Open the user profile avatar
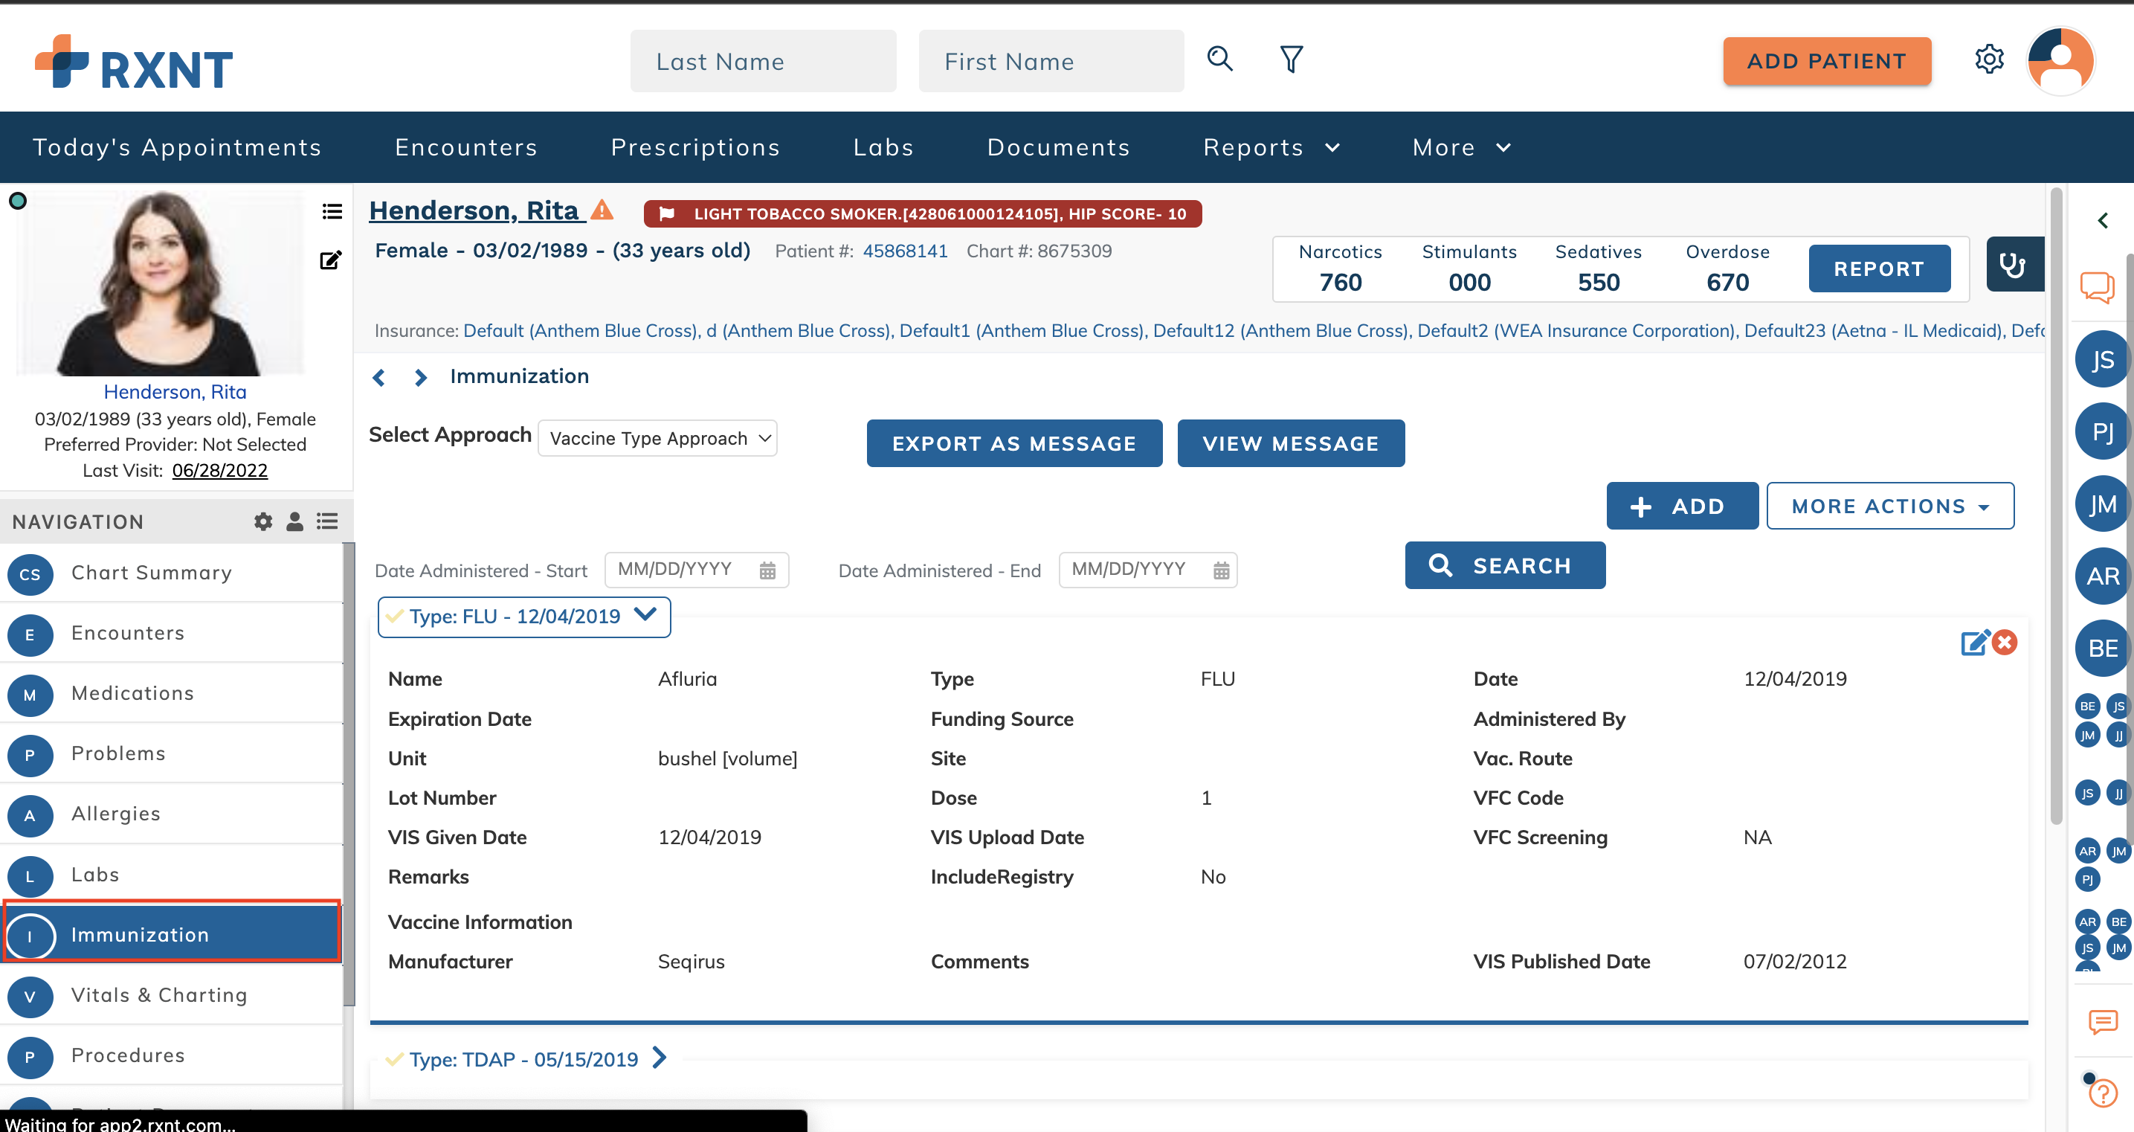 [x=2061, y=61]
